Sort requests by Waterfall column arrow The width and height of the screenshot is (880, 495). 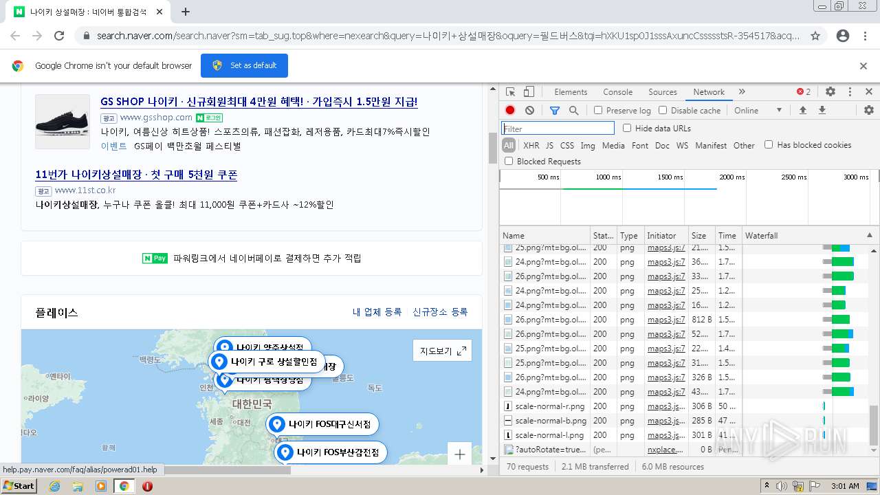[870, 235]
